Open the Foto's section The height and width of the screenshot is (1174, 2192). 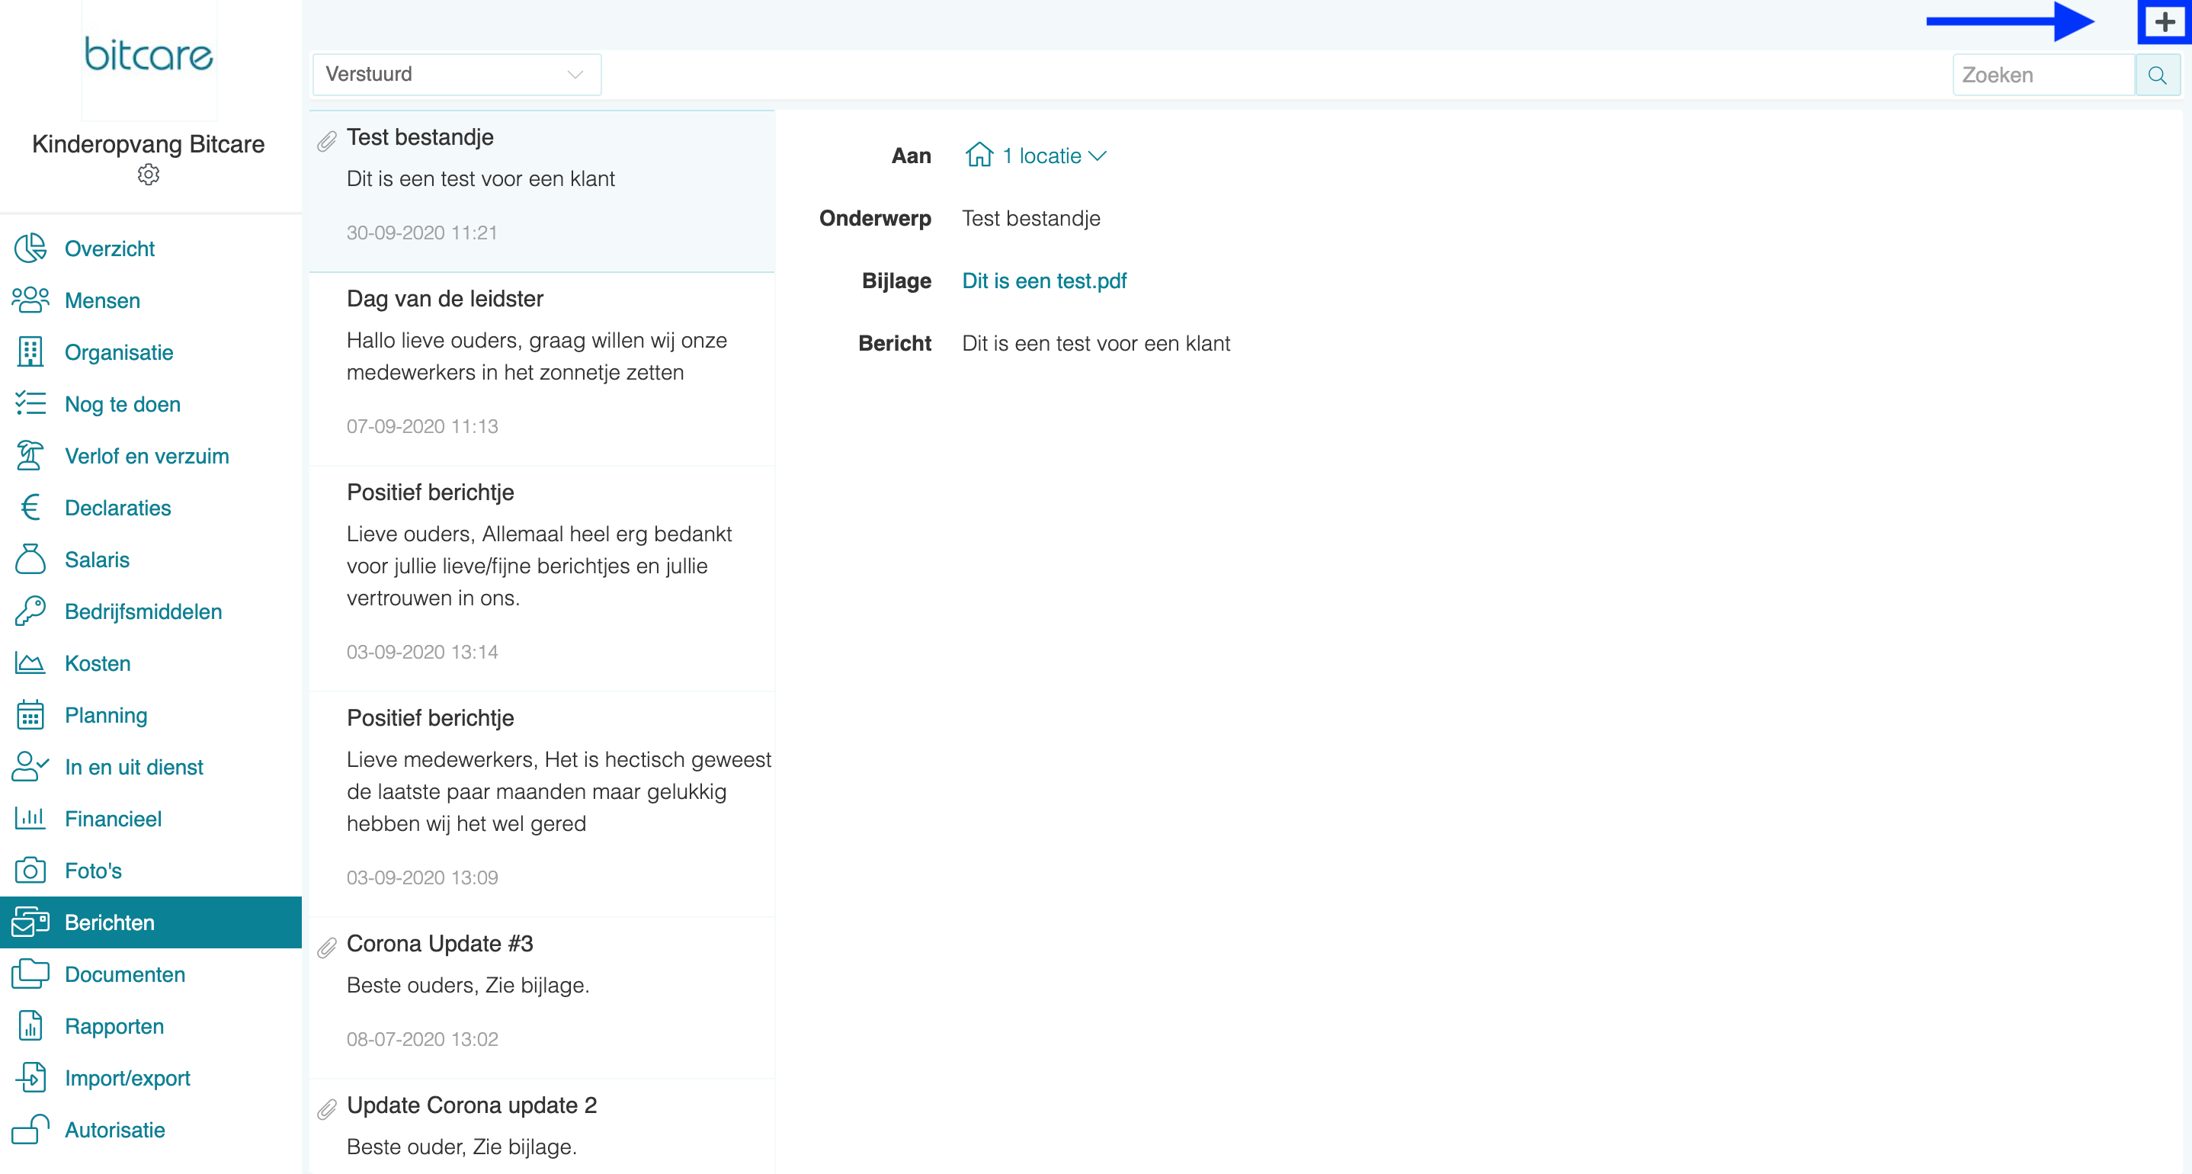[151, 871]
